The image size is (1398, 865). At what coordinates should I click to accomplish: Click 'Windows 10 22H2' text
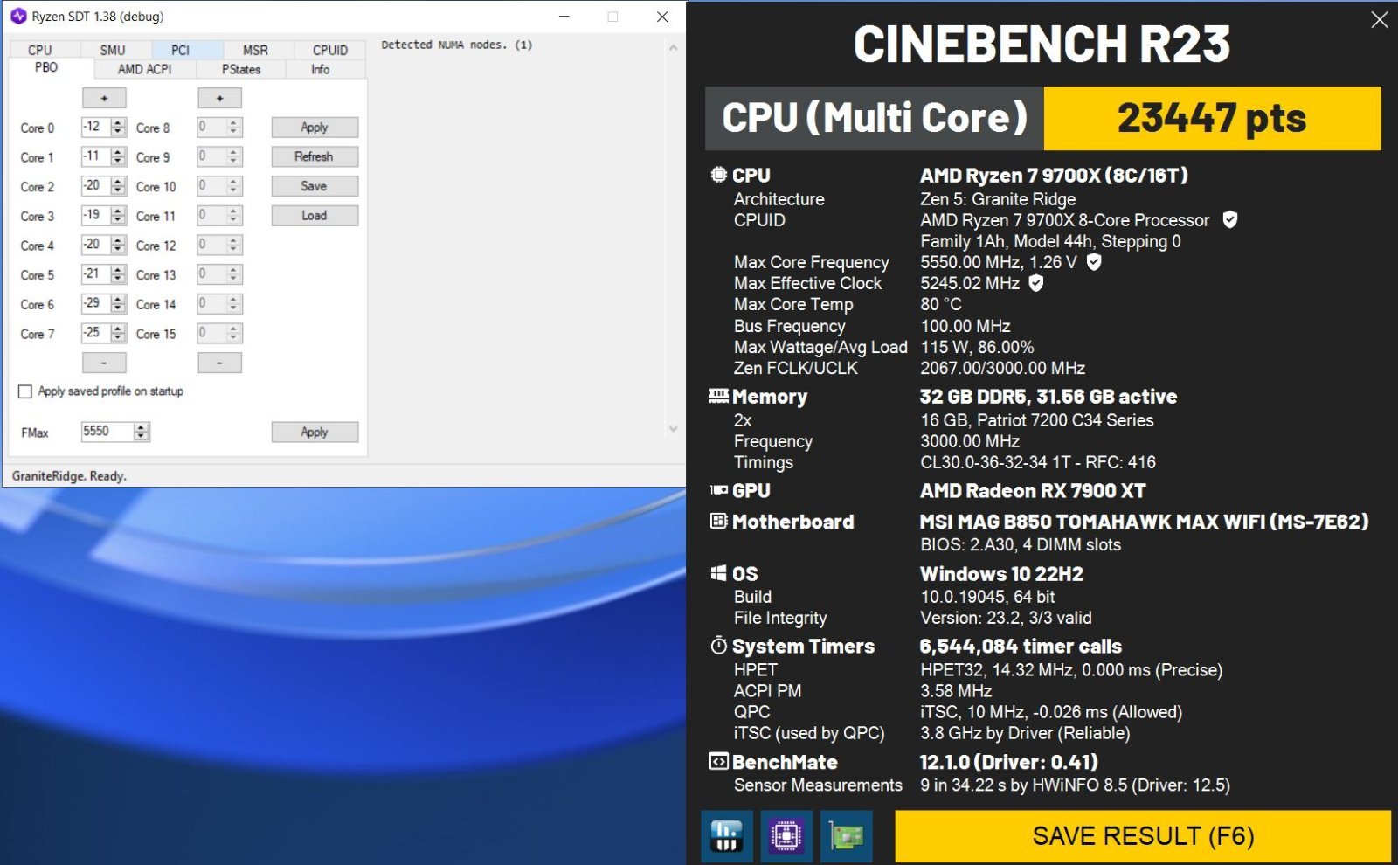(1001, 573)
